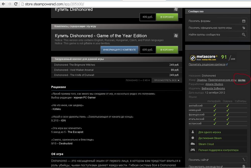The image size is (251, 168).
Task: Open Для одного игрока category
Action: coord(210,132)
